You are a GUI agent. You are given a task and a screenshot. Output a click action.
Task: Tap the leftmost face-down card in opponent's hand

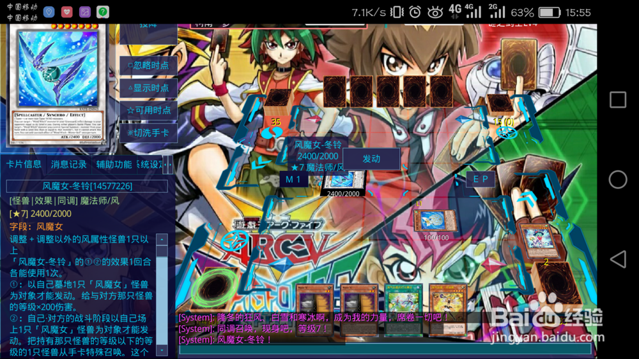coord(335,91)
